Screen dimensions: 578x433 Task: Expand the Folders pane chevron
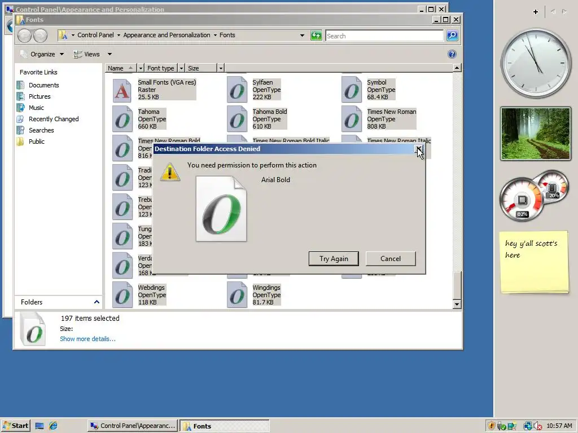click(x=97, y=302)
